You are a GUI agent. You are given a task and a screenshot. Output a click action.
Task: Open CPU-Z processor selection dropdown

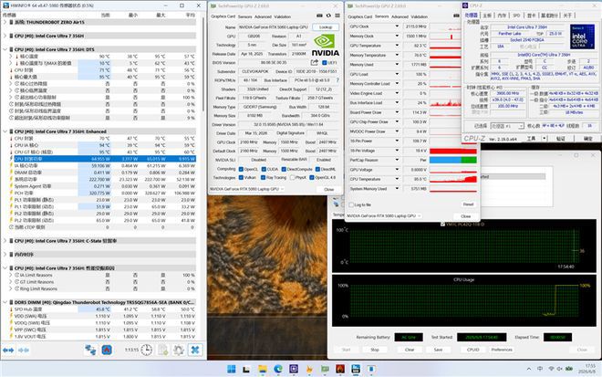pos(507,126)
